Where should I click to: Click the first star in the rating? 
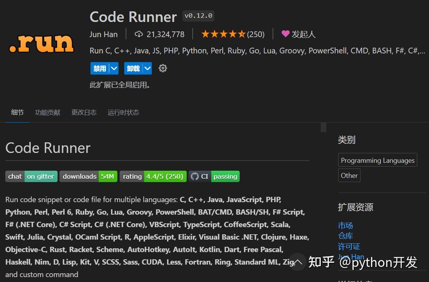click(206, 34)
